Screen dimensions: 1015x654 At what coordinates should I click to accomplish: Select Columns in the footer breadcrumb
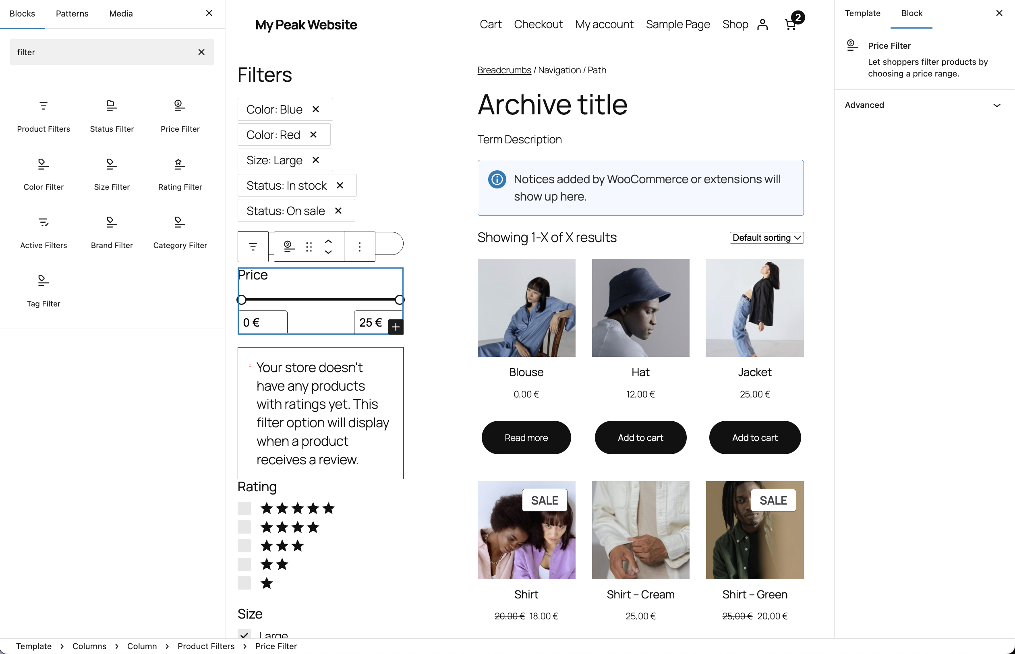click(89, 646)
